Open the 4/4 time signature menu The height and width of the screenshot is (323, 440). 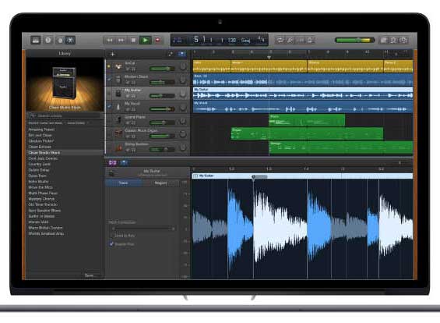261,40
